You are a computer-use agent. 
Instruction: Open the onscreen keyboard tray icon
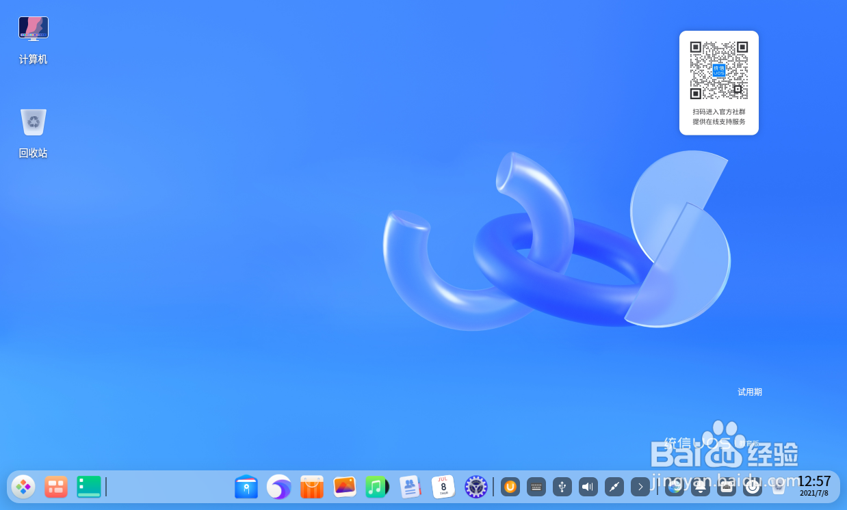click(x=536, y=487)
